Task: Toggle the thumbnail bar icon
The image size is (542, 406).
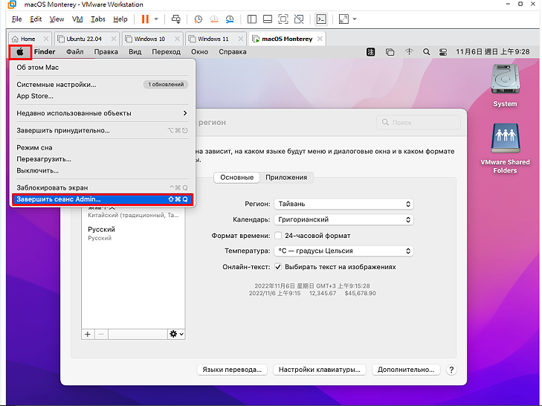Action: tap(268, 19)
